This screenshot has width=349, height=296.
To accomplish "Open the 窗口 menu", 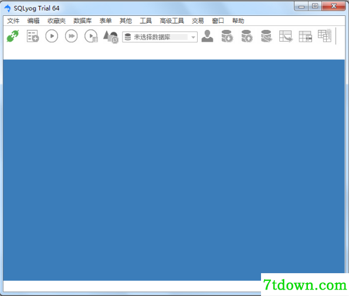I will pyautogui.click(x=218, y=21).
